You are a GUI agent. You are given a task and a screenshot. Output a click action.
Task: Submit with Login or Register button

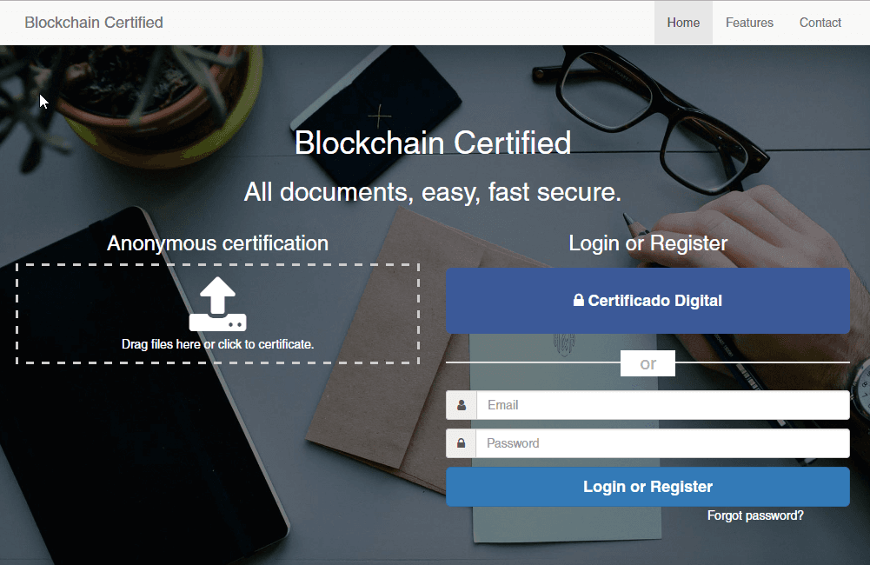click(648, 487)
